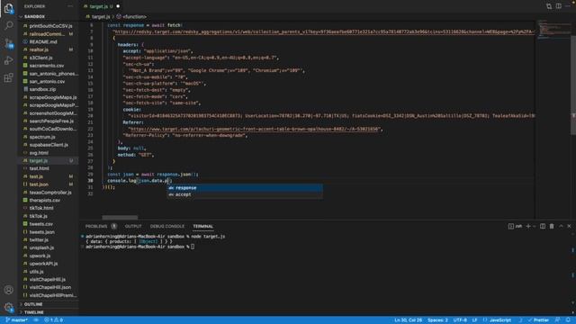Click the sync changes icon in status bar
This screenshot has width=576, height=324.
[36, 320]
